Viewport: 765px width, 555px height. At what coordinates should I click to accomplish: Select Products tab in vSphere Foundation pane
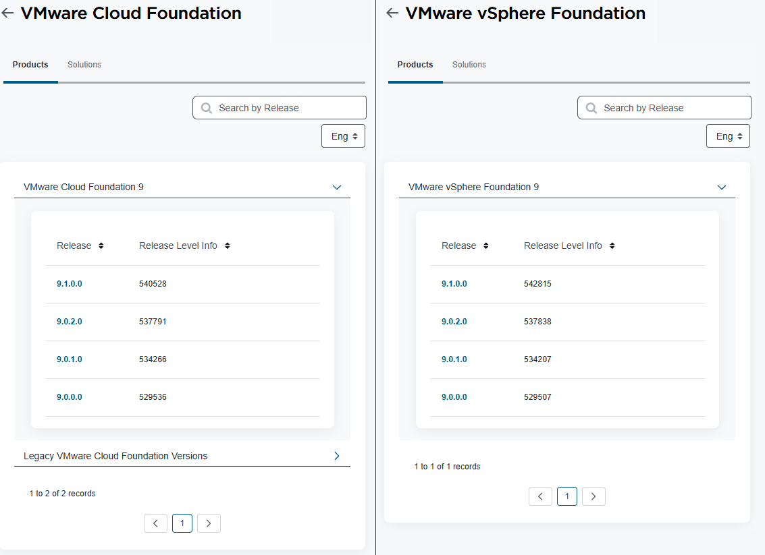coord(415,64)
